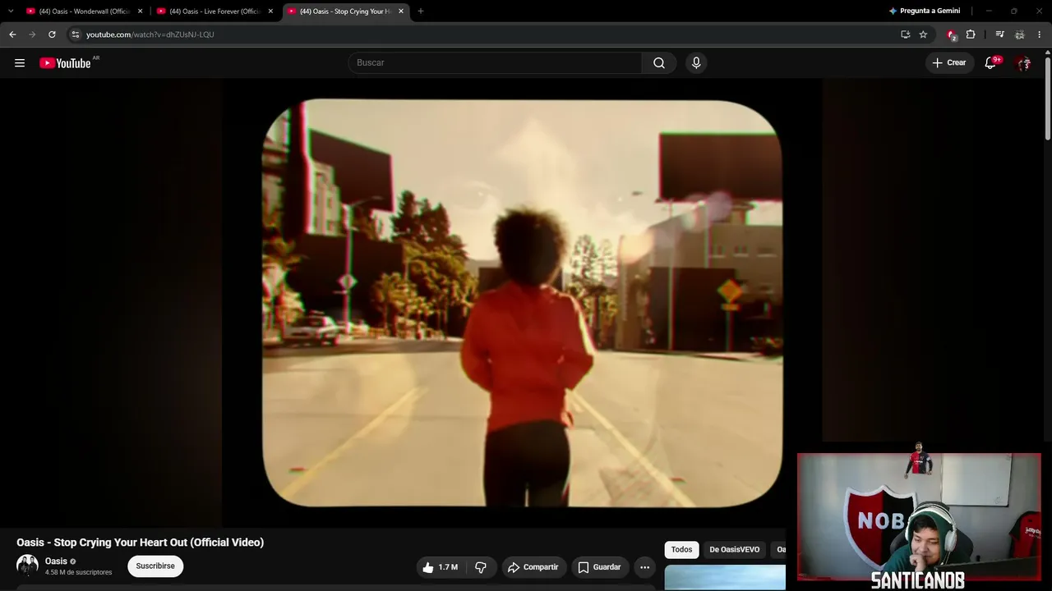Open the Chrome profile avatar
Viewport: 1052px width, 591px height.
pos(1020,34)
